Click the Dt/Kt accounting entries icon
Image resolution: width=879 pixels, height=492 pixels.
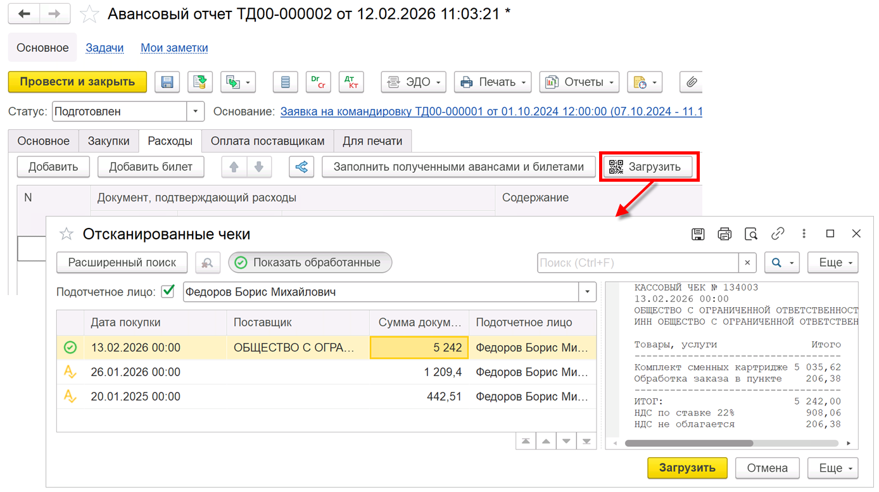[351, 82]
